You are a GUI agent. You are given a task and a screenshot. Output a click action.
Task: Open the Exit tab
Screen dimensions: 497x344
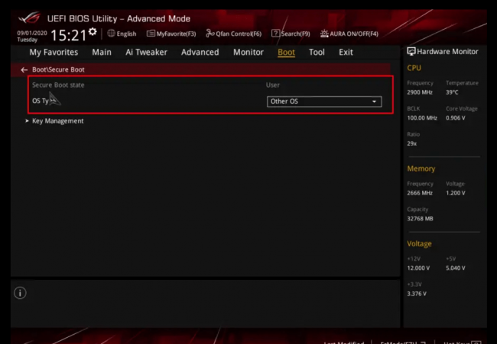[x=346, y=52]
